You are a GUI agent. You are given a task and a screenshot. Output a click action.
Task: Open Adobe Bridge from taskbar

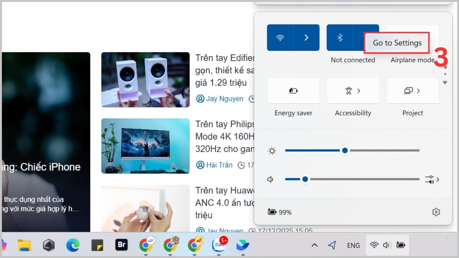[121, 245]
